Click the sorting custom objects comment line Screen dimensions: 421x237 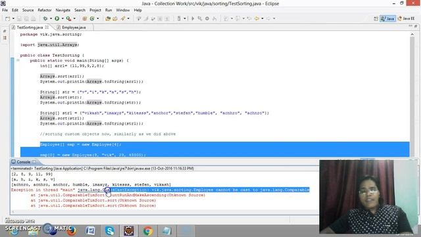[x=108, y=134]
